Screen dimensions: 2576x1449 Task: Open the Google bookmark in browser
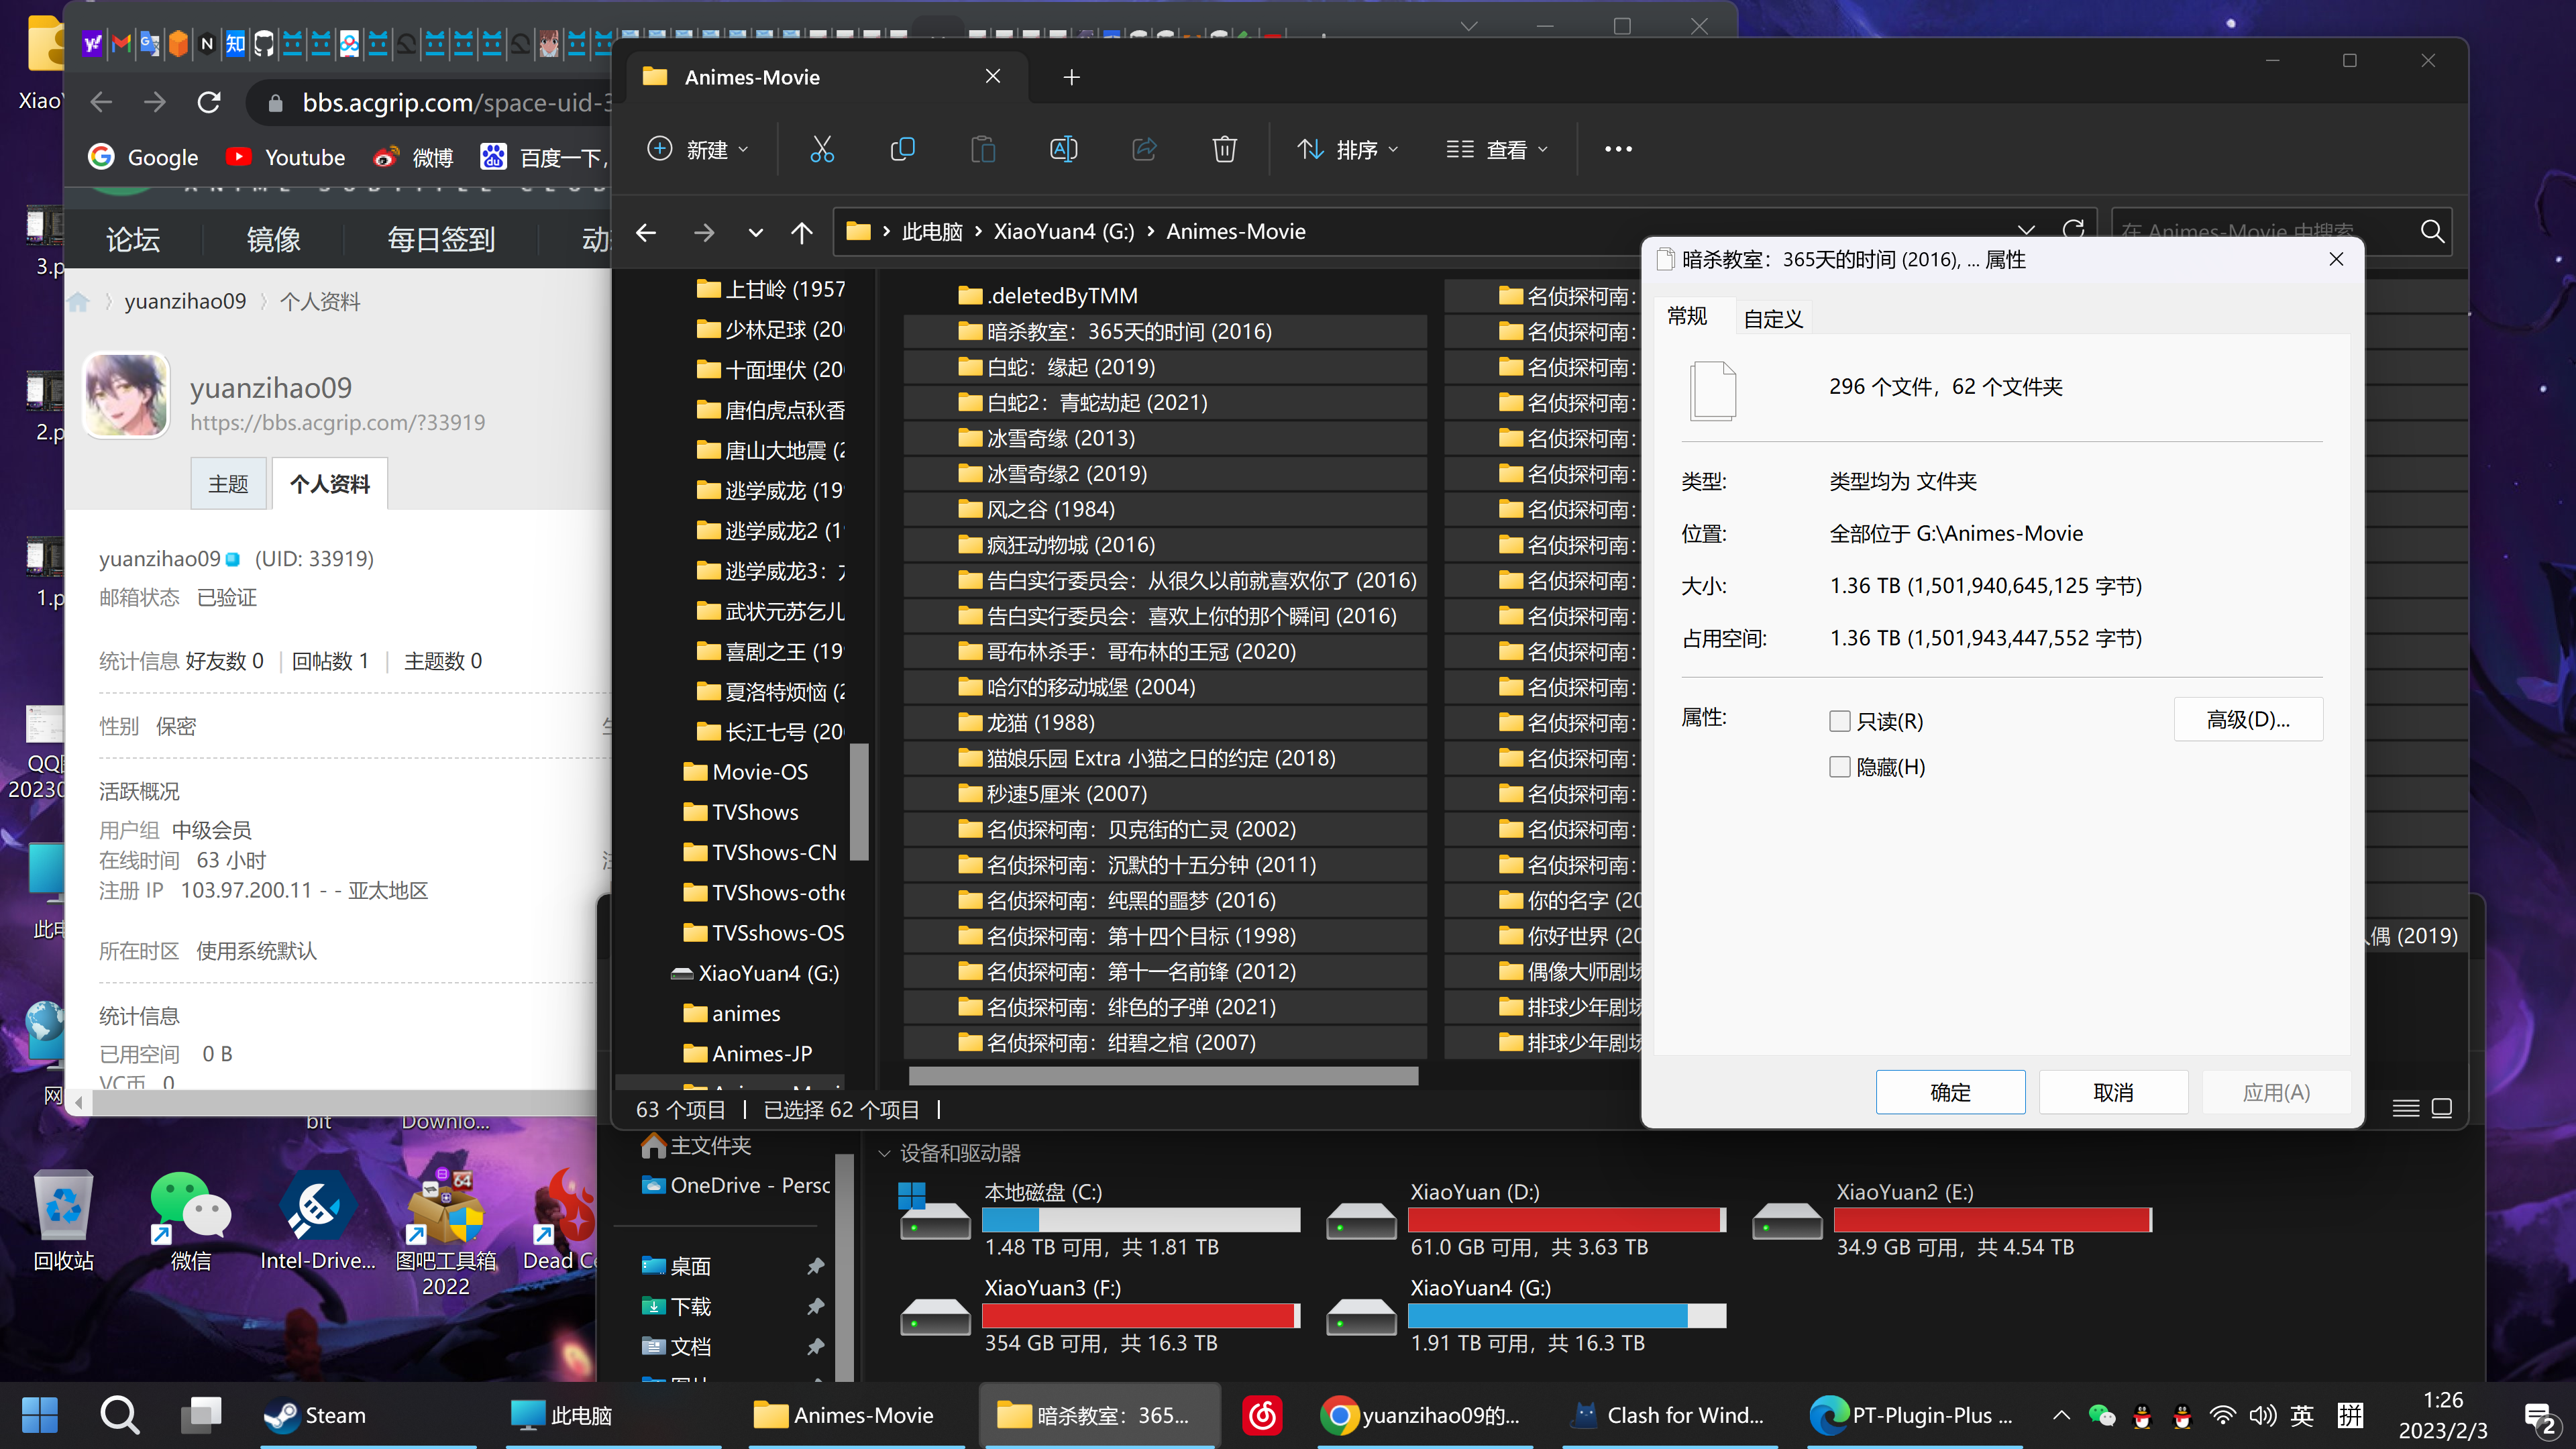click(x=144, y=157)
